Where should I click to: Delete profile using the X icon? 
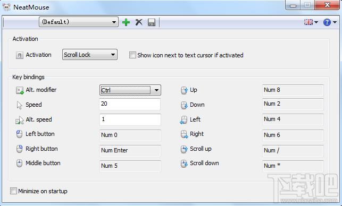(x=139, y=22)
